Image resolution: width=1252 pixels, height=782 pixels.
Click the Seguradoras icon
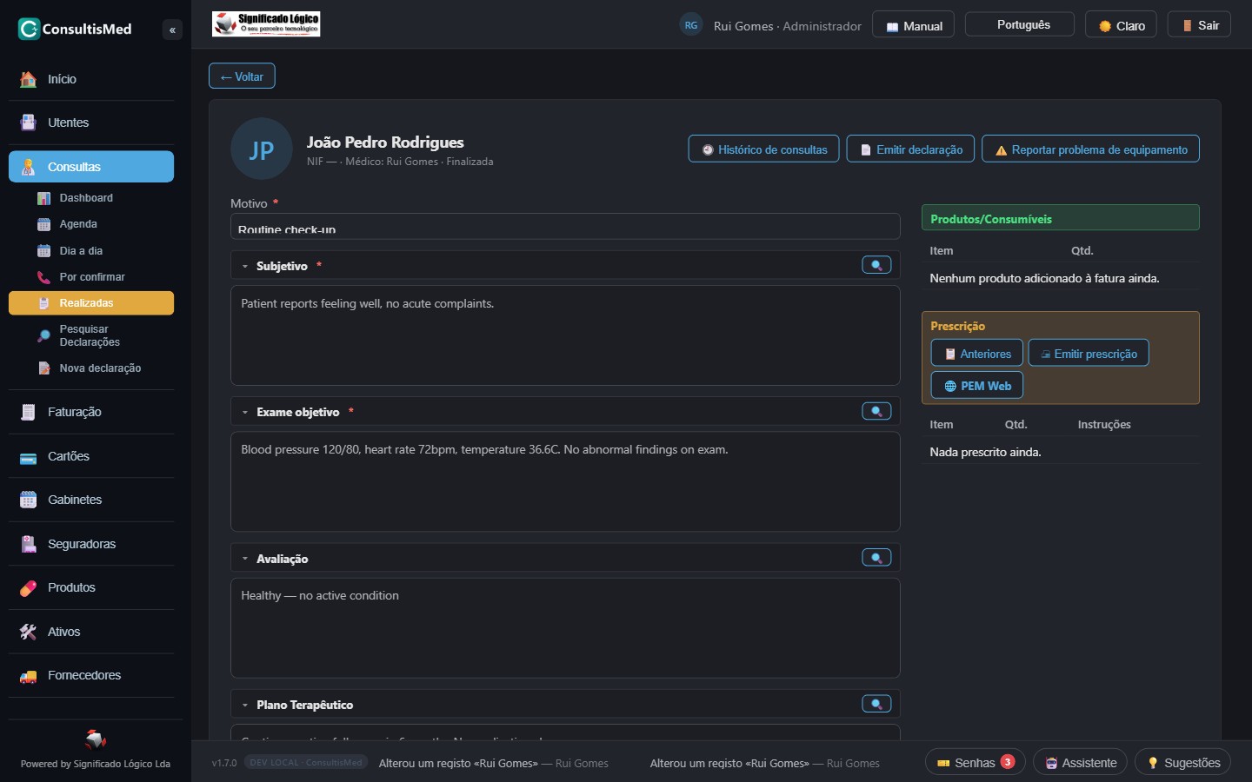coord(29,544)
